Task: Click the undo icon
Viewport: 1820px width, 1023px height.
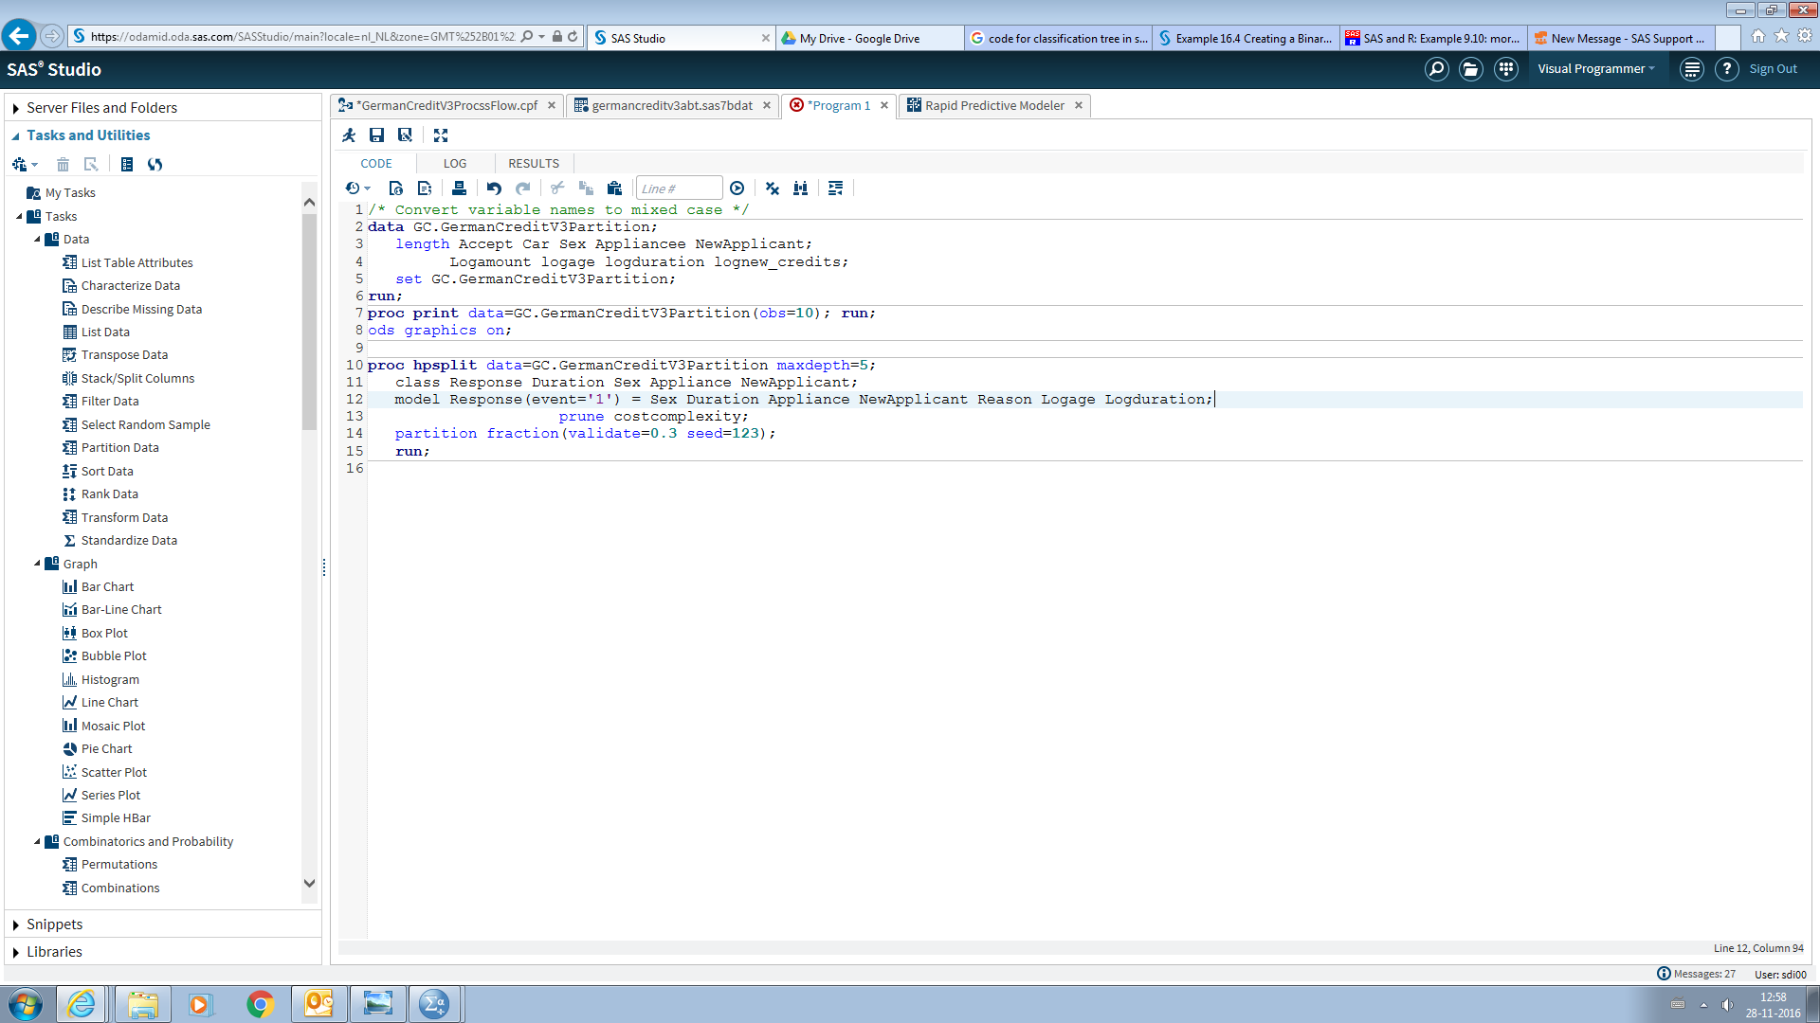Action: (494, 188)
